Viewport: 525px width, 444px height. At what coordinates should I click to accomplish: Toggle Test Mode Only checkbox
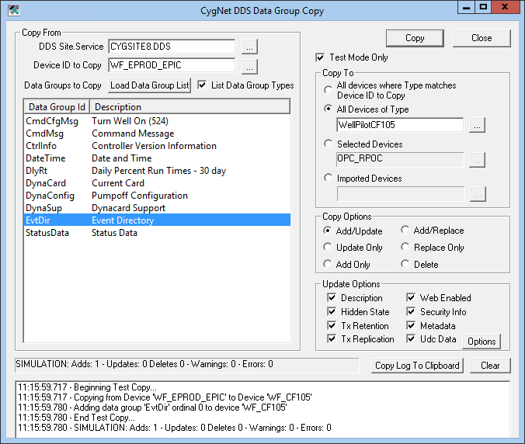[320, 57]
